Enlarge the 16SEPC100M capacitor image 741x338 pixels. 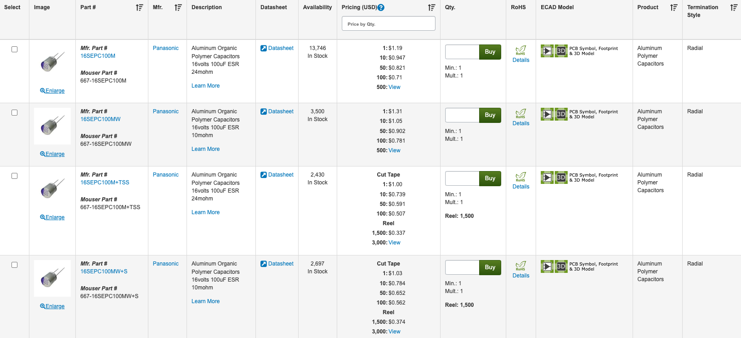click(52, 91)
